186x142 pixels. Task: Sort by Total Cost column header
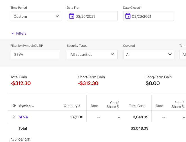pos(137,106)
